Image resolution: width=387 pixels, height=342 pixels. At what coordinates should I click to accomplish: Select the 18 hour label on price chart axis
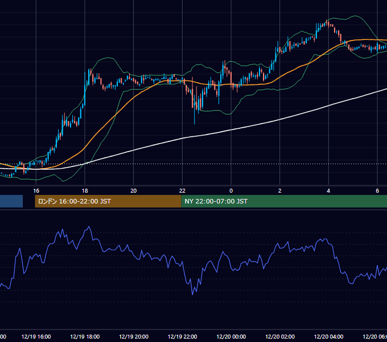[85, 191]
